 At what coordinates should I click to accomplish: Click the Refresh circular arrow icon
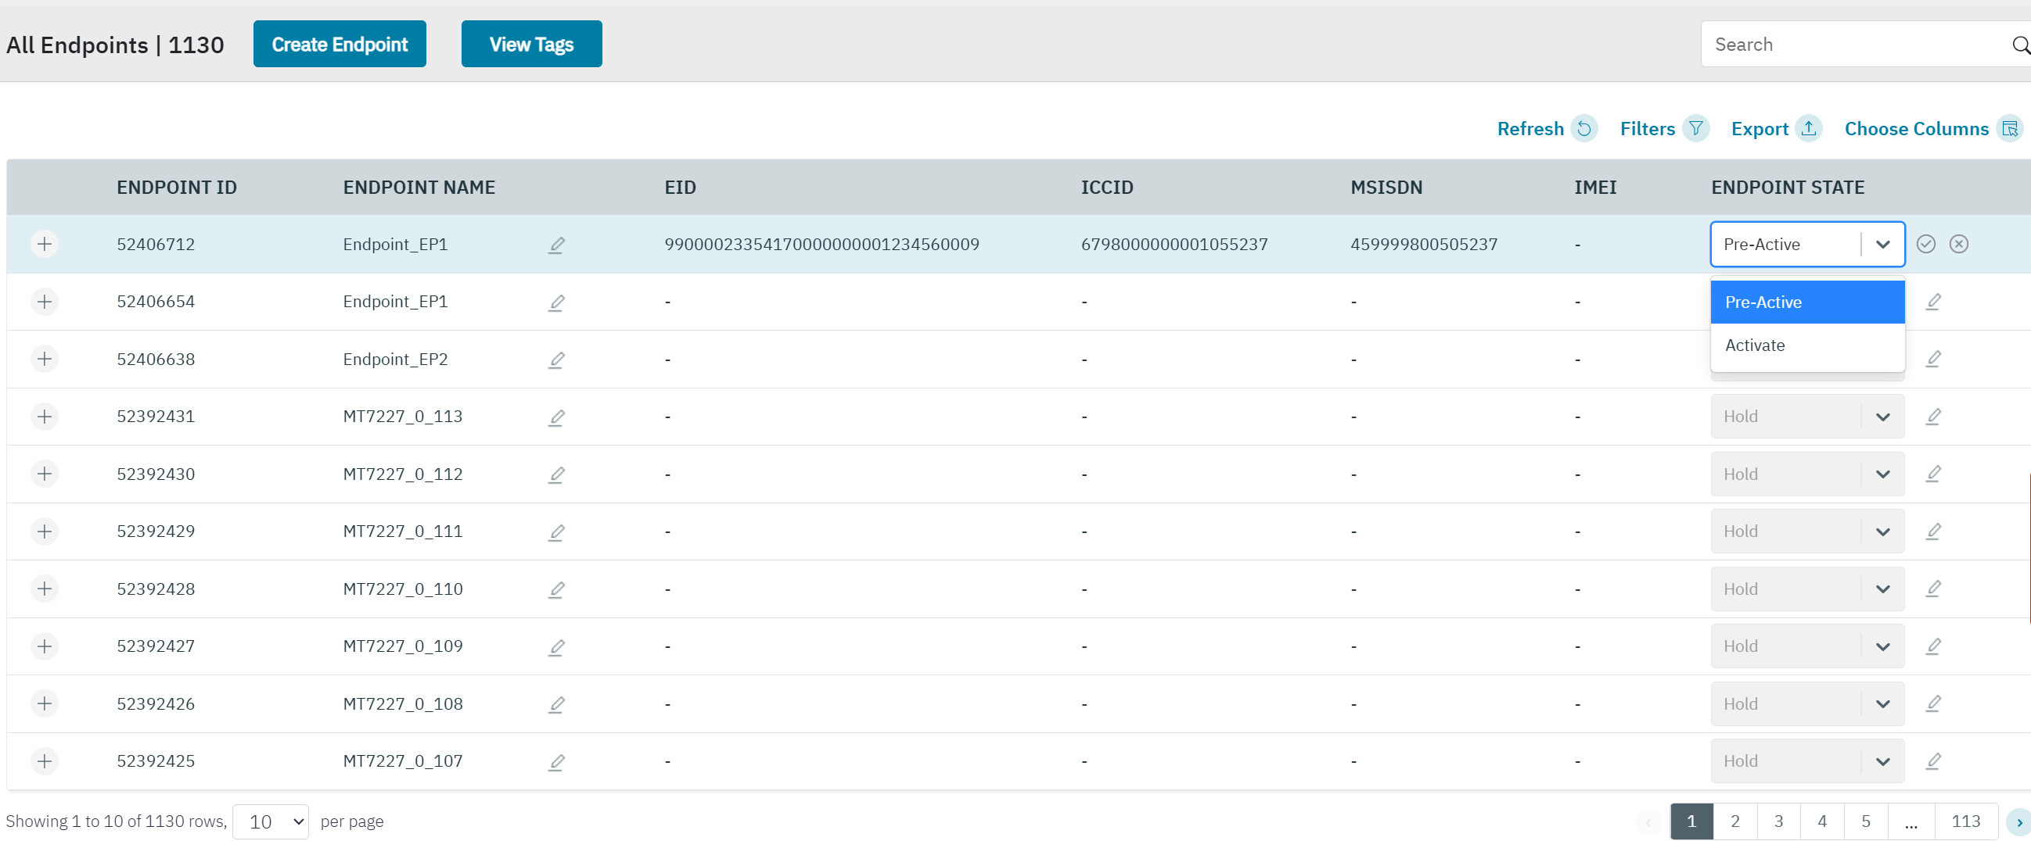click(1583, 128)
